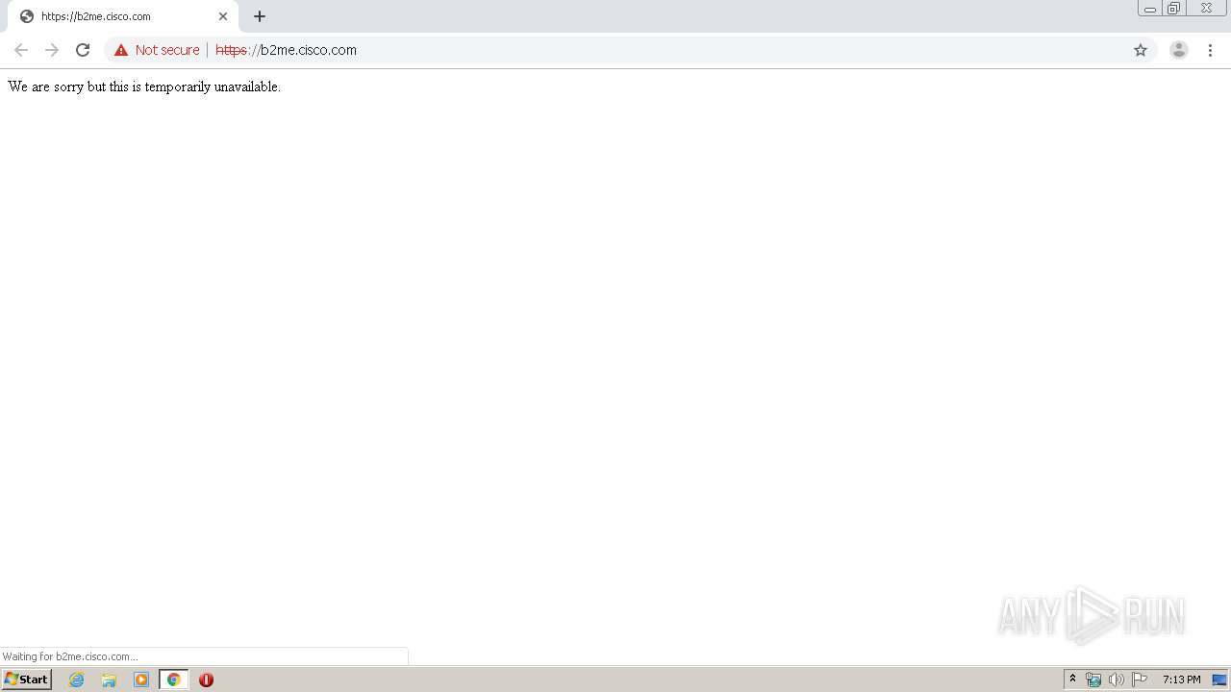
Task: Open the Chrome three-dot menu
Action: click(x=1210, y=50)
